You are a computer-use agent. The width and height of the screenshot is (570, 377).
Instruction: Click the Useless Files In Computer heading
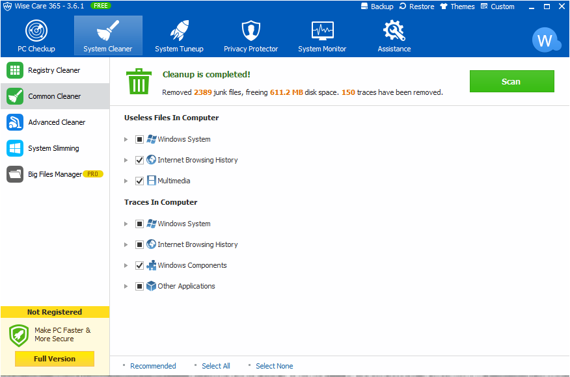[x=172, y=118]
